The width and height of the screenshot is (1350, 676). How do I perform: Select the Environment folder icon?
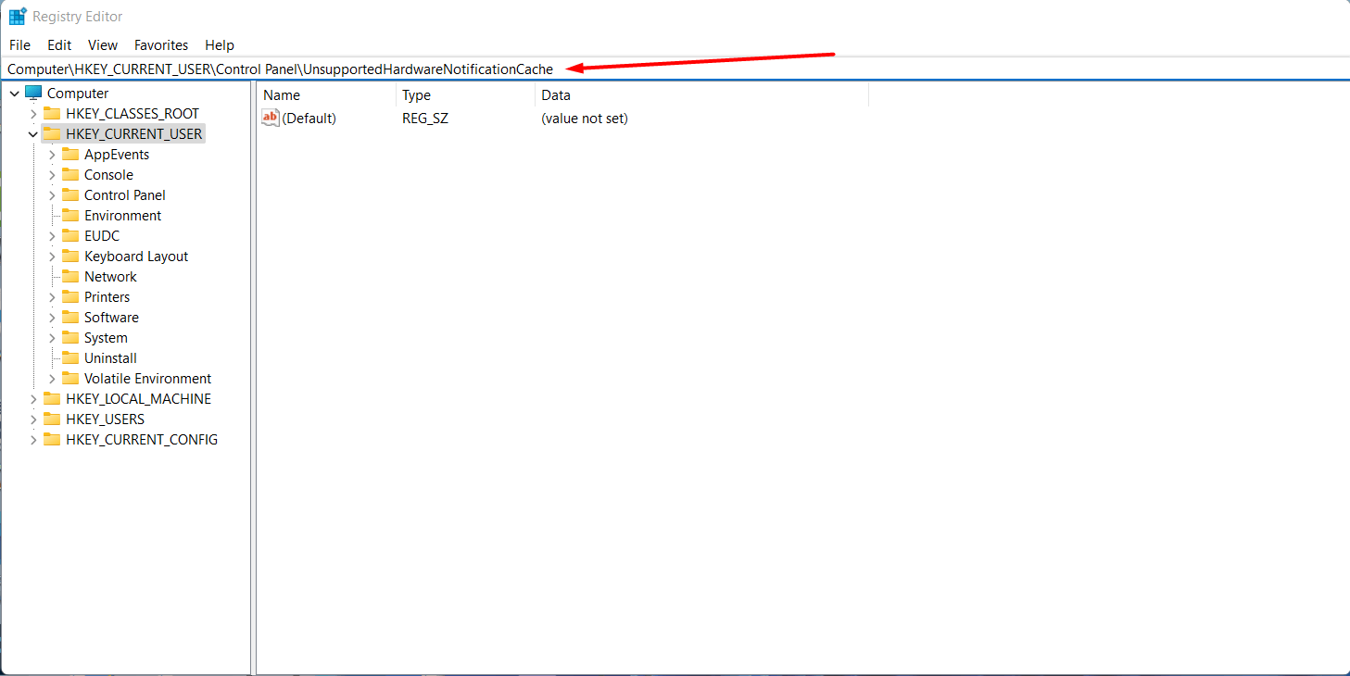[70, 216]
